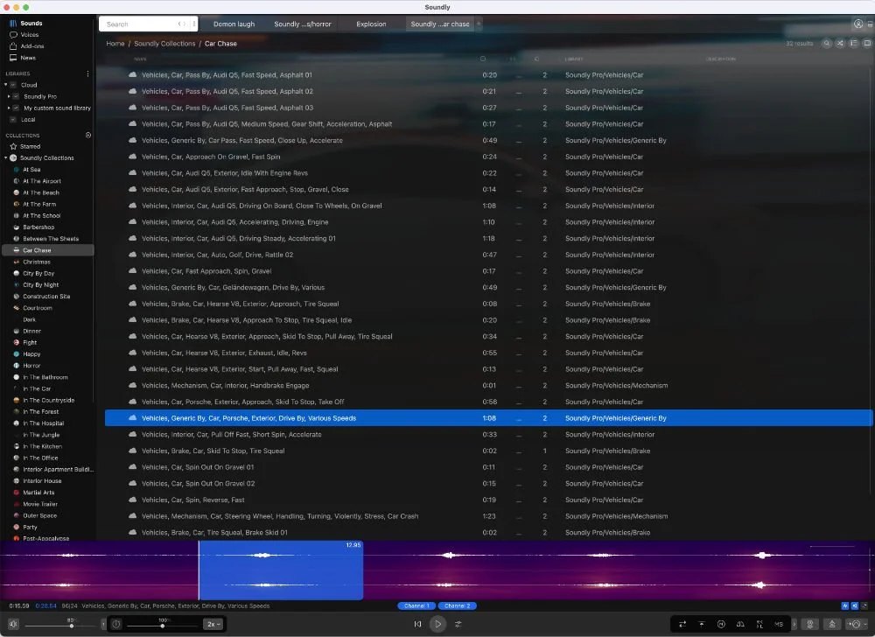Screen dimensions: 875x637
Task: Click the cloud icon on 'Spin Out On Gravel 01' row
Action: click(x=132, y=467)
